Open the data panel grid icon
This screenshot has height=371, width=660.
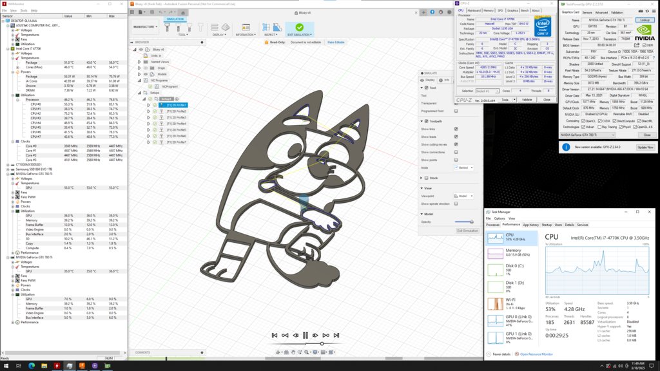pos(132,12)
